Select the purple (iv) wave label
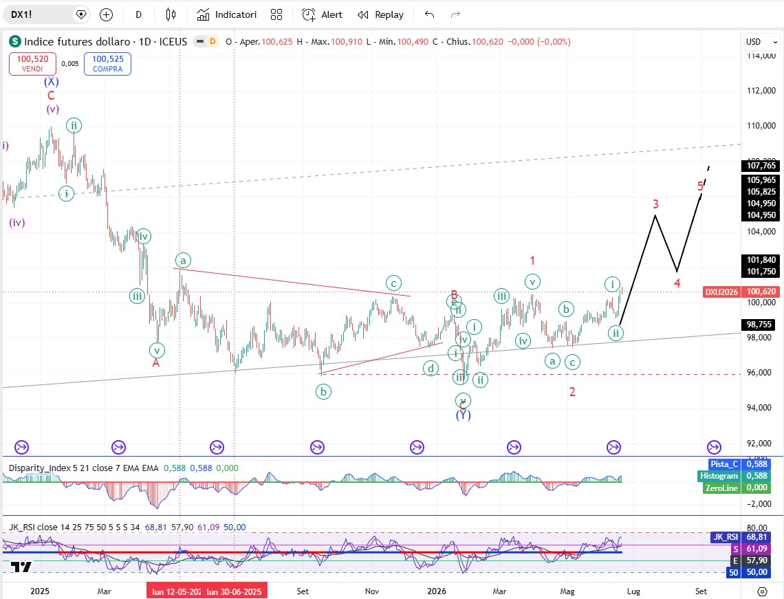The height and width of the screenshot is (599, 784). coord(17,223)
